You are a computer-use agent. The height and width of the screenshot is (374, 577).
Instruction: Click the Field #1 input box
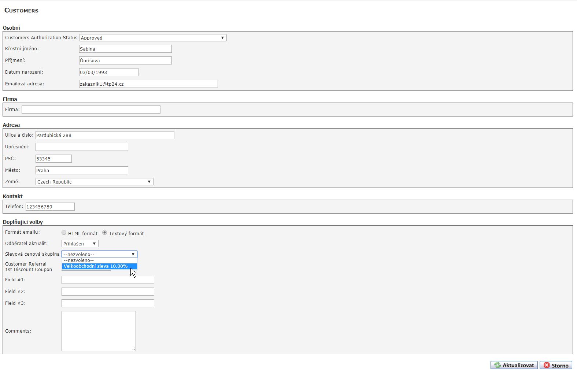[x=108, y=280]
